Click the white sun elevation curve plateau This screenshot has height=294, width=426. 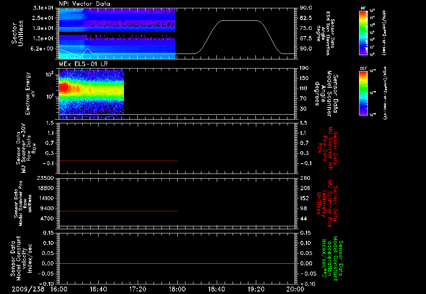click(240, 21)
